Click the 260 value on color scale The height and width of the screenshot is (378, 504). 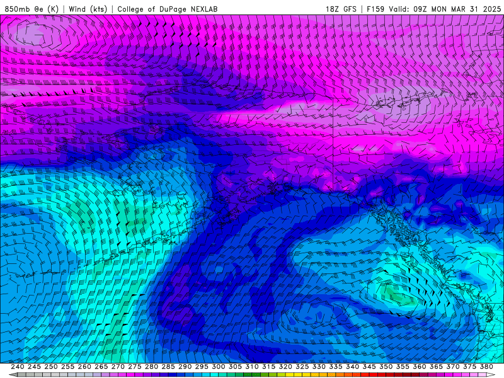point(84,367)
